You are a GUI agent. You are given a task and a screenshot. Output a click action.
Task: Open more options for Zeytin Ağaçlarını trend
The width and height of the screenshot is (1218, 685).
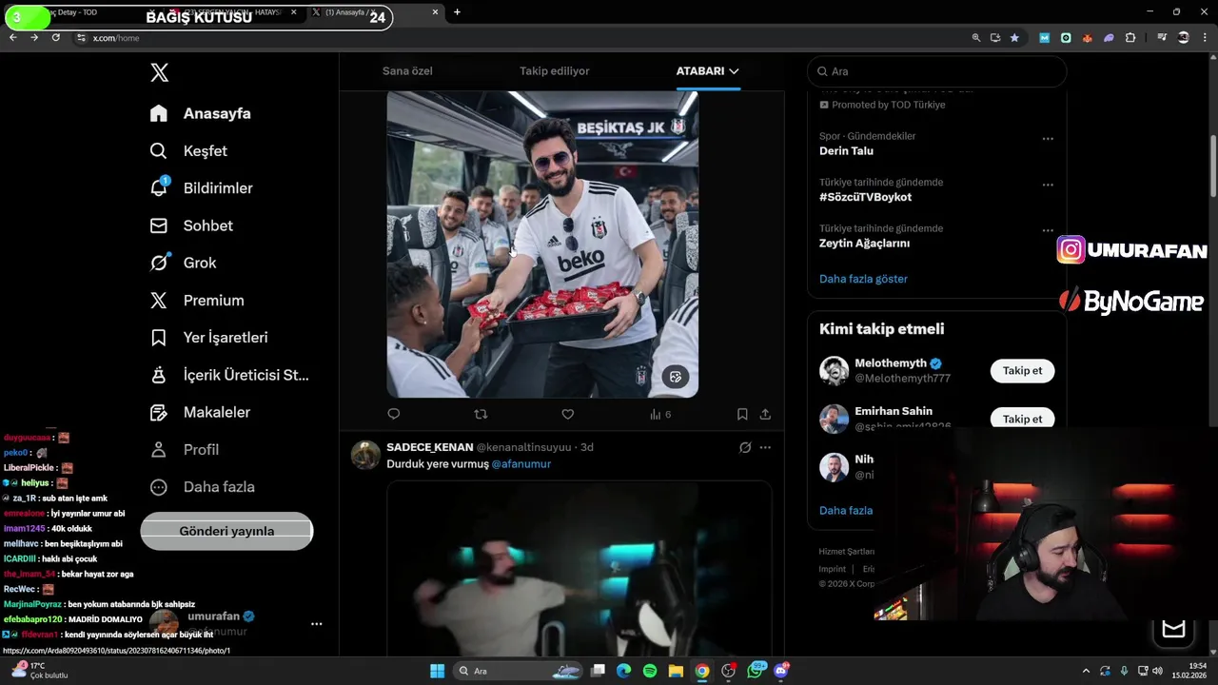[1048, 230]
